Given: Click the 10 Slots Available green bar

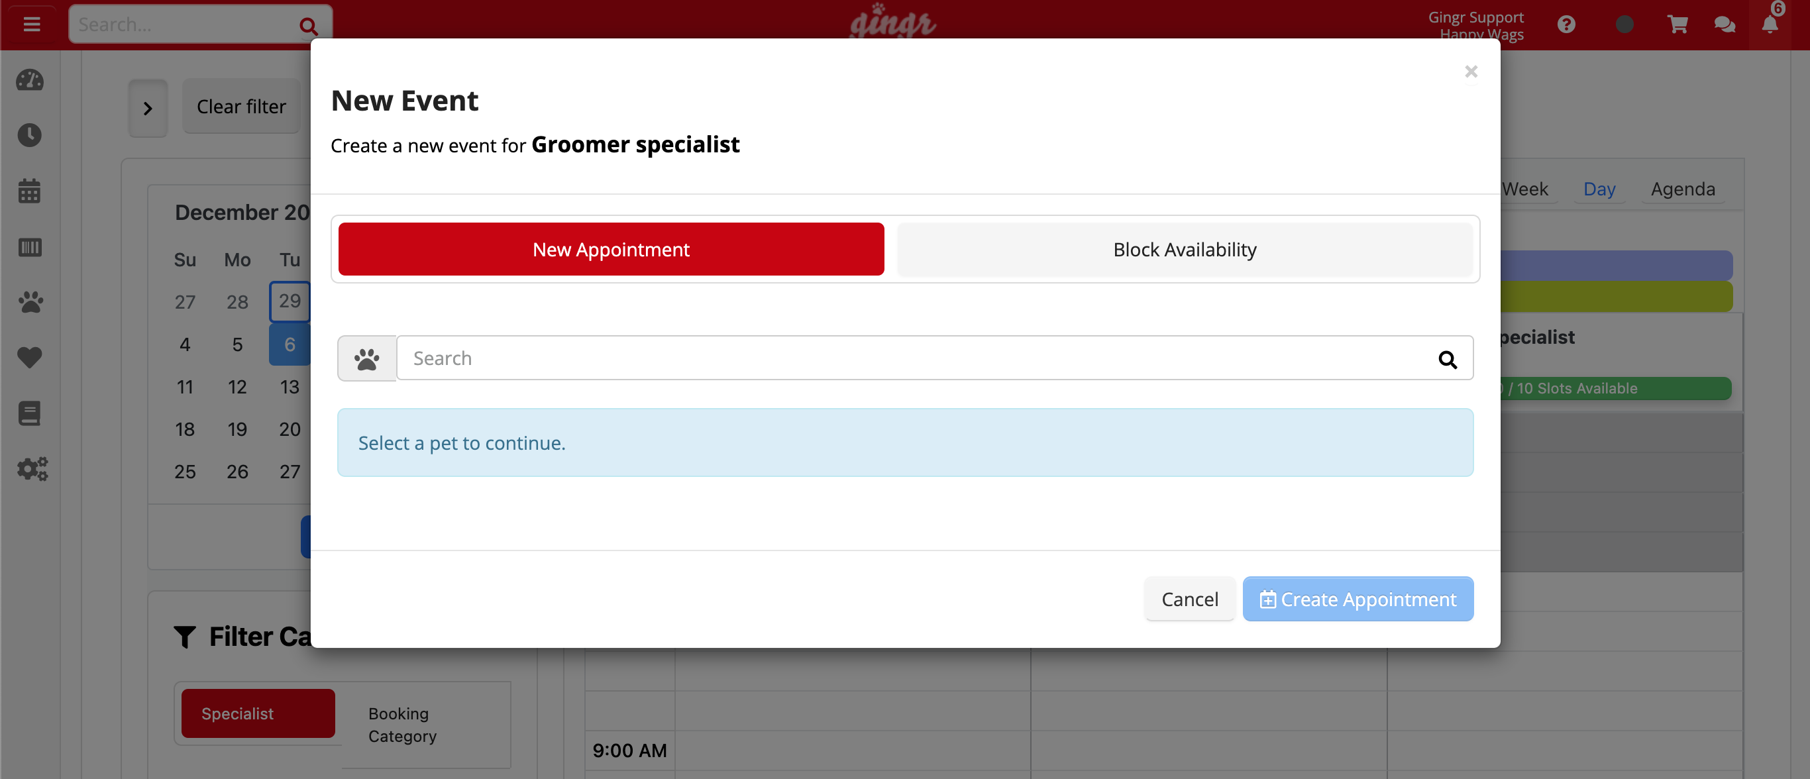Looking at the screenshot, I should click(x=1615, y=388).
